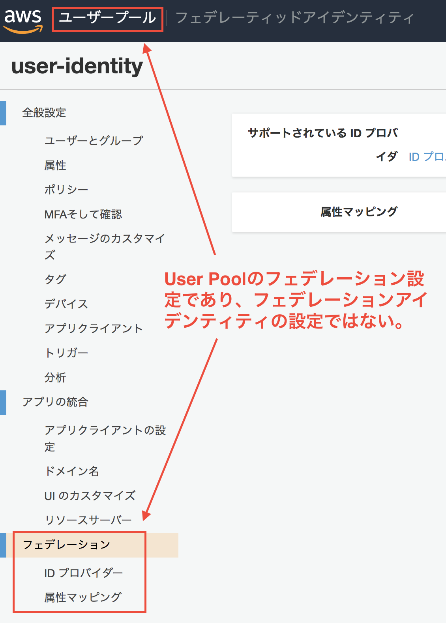Click the ID プロ link in card
The image size is (446, 623).
click(x=427, y=157)
